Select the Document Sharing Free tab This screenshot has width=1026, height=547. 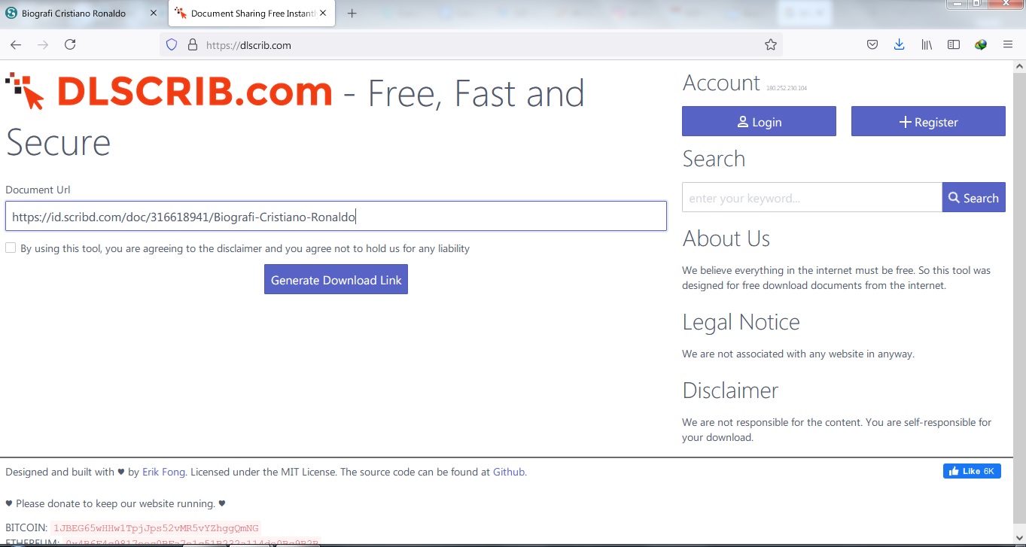click(253, 14)
